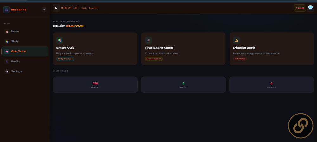Open the Profile menu item
317x142 pixels.
(25, 62)
